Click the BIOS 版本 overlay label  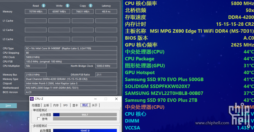click(136, 38)
